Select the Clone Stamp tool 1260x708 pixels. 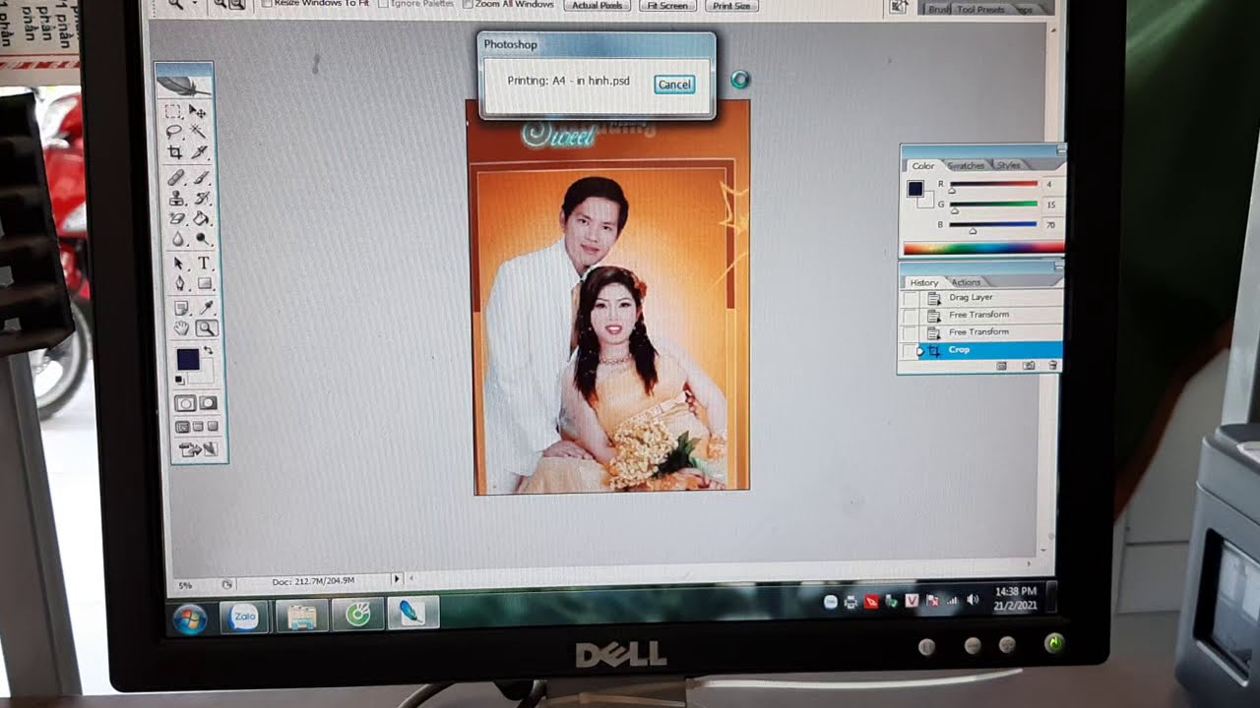click(175, 198)
